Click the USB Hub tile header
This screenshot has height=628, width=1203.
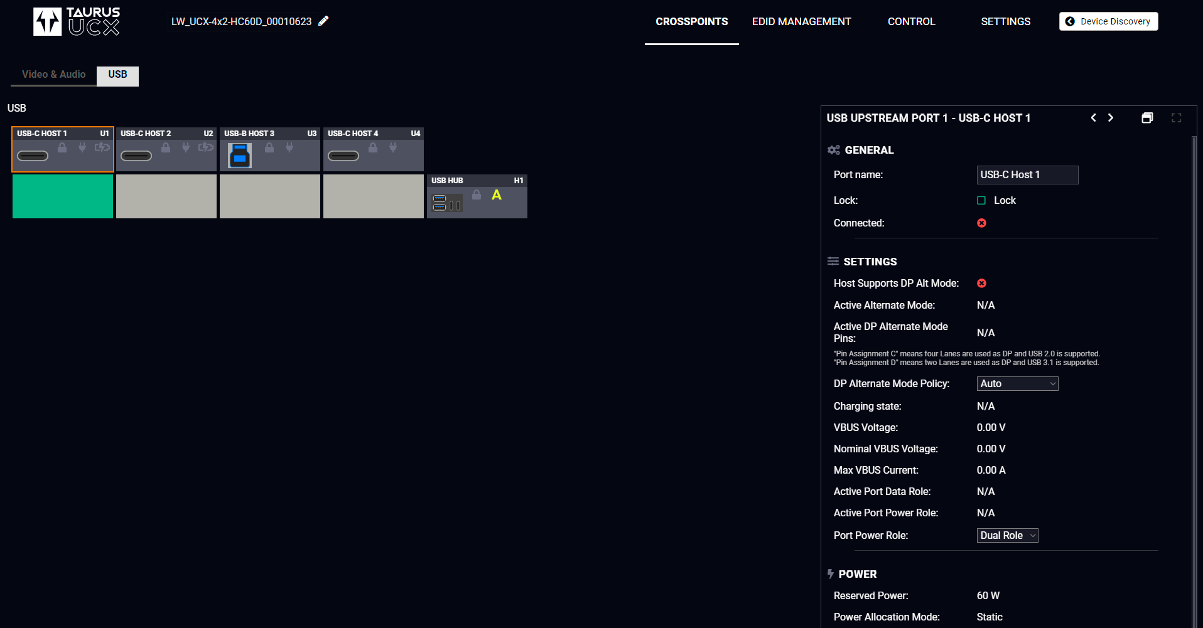pos(477,181)
